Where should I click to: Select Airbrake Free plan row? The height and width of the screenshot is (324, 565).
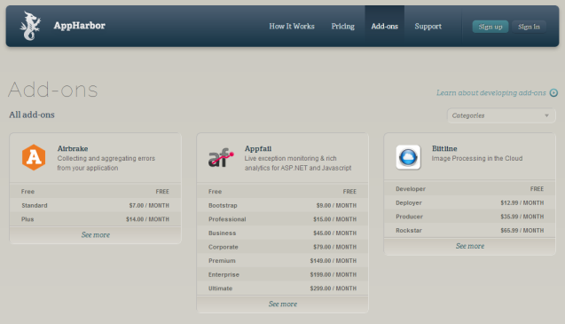[96, 191]
